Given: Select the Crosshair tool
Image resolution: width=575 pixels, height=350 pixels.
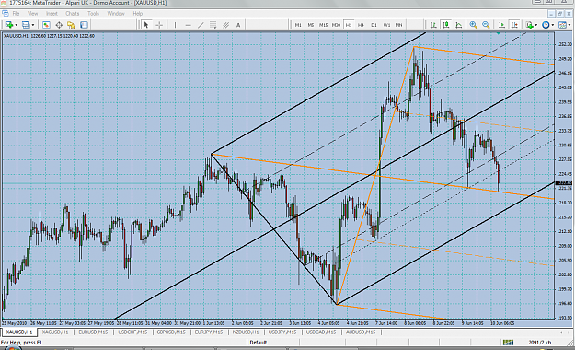Looking at the screenshot, I should 159,25.
